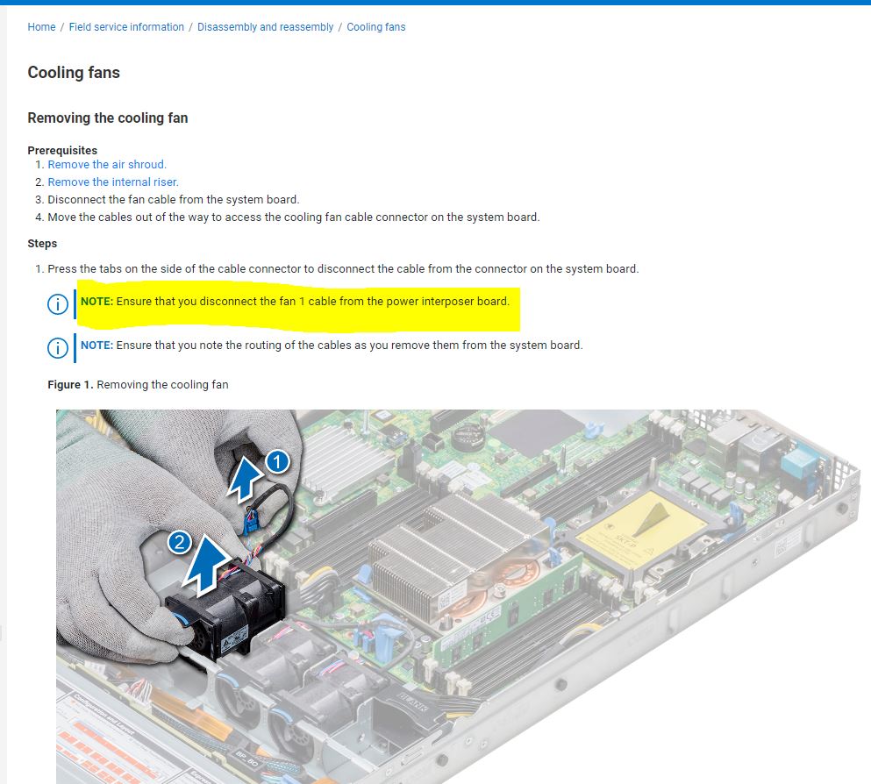
Task: Navigate to Disassembly and reassembly breadcrumb
Action: tap(265, 26)
